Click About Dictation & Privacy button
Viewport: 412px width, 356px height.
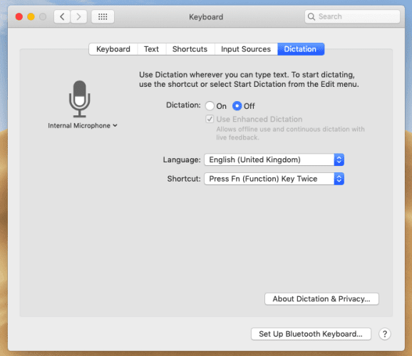point(321,299)
